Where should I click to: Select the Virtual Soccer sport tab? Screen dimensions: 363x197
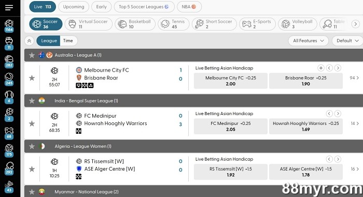[x=89, y=24]
